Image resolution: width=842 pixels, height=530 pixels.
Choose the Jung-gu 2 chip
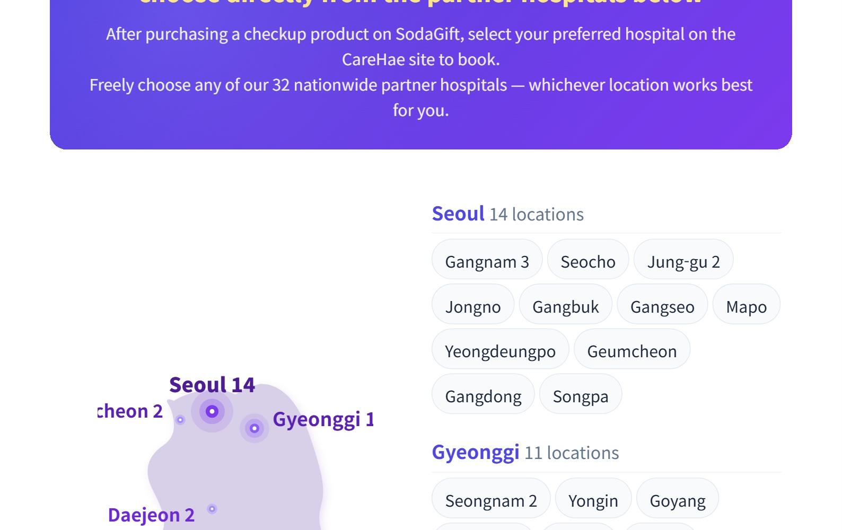click(x=683, y=259)
